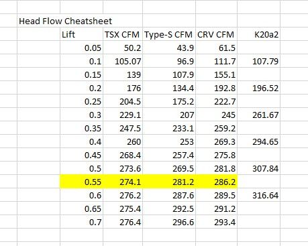The height and width of the screenshot is (246, 308).
Task: Click the highlighted cell with 281.2
Action: 169,182
